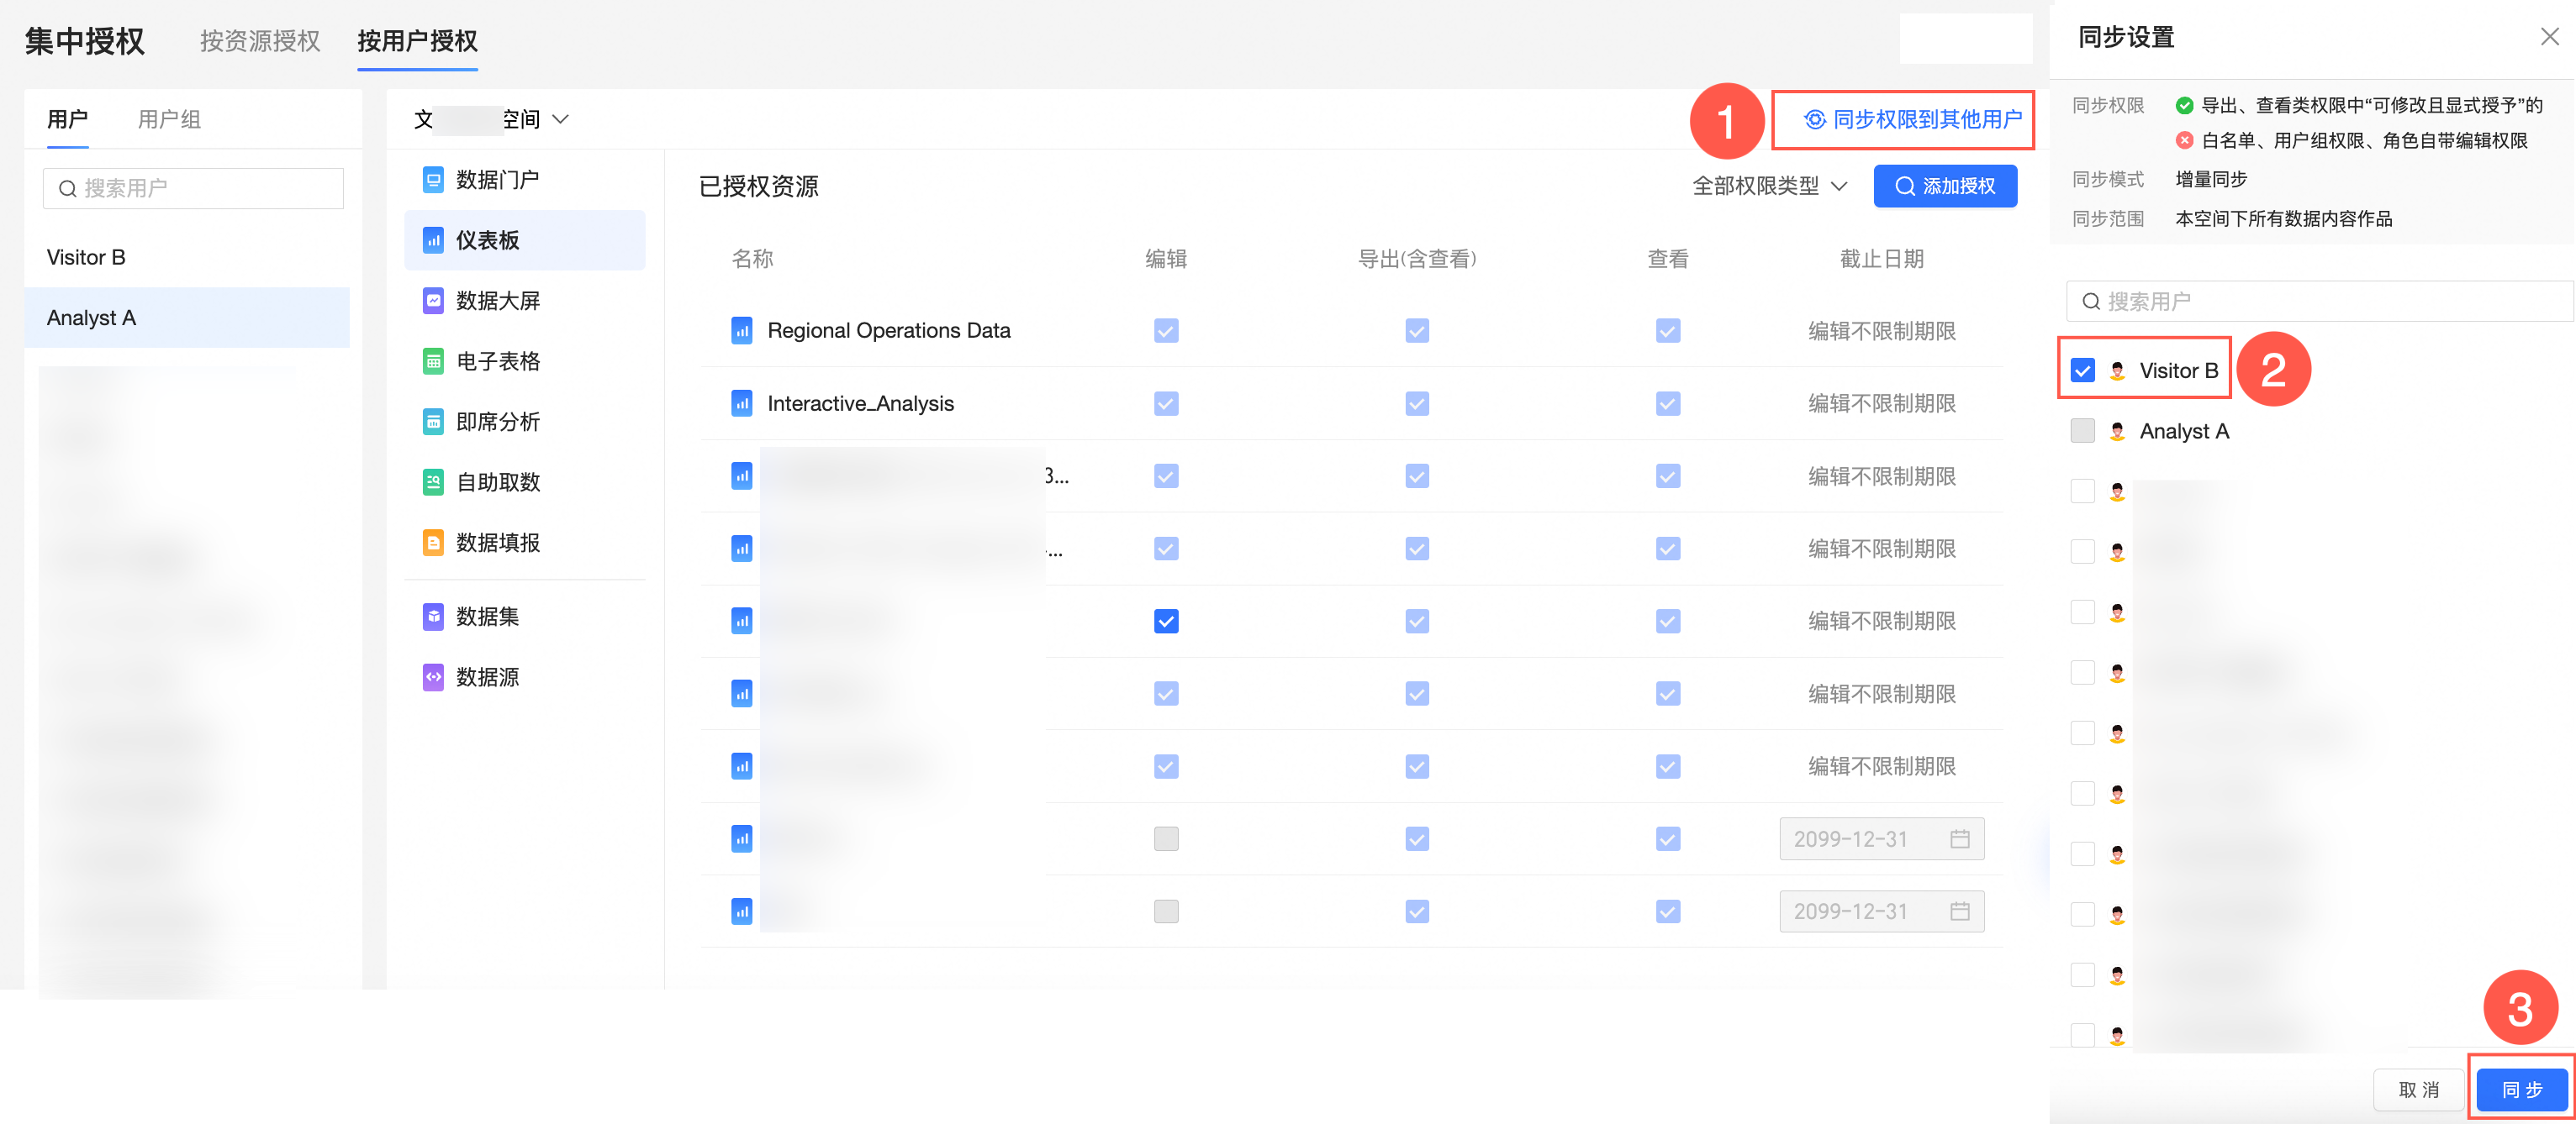Select the 数据大屏 icon in sidebar

[433, 301]
